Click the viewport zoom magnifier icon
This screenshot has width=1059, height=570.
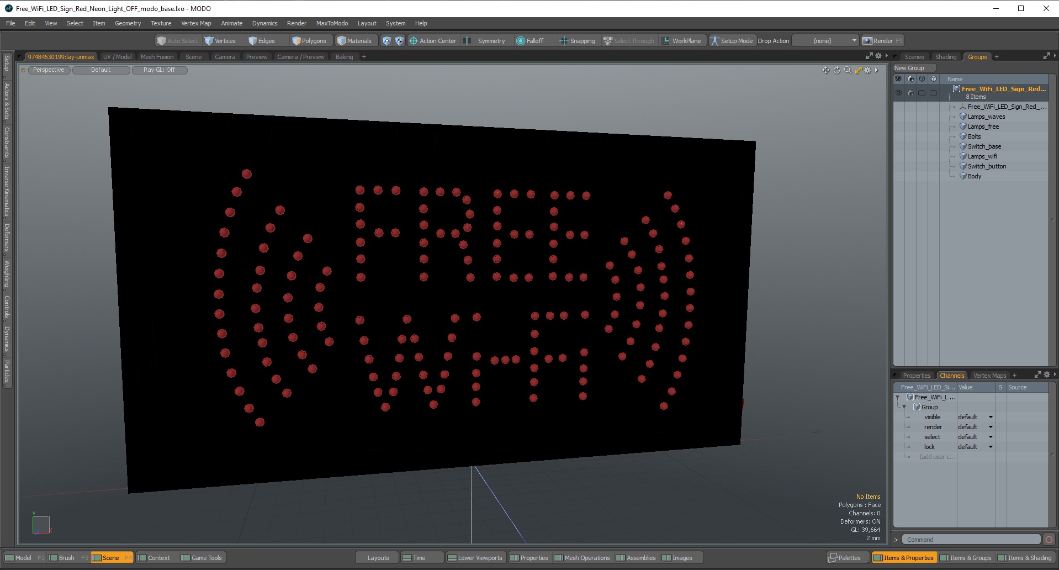848,70
